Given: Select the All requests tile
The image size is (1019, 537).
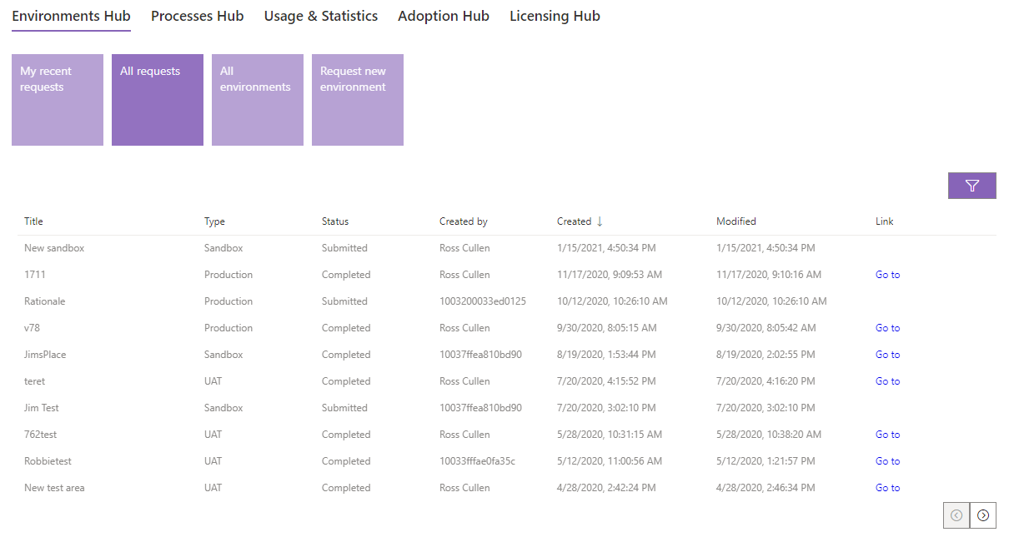Looking at the screenshot, I should 158,100.
